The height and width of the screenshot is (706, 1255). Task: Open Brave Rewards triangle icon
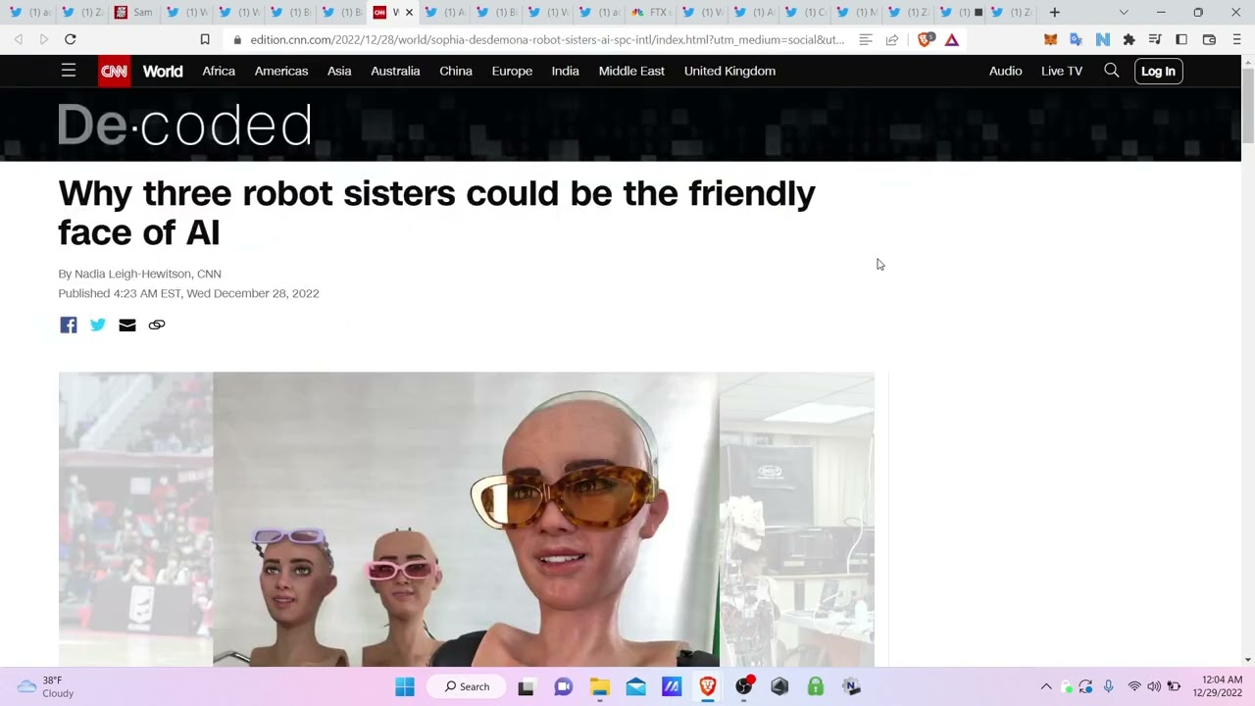point(952,39)
